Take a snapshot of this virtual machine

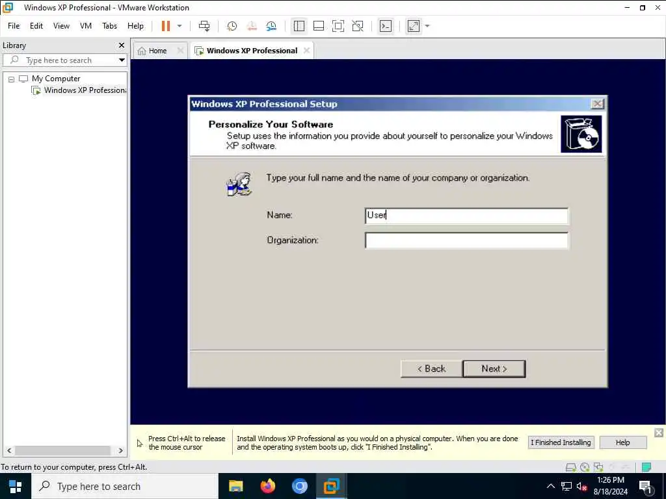(232, 26)
